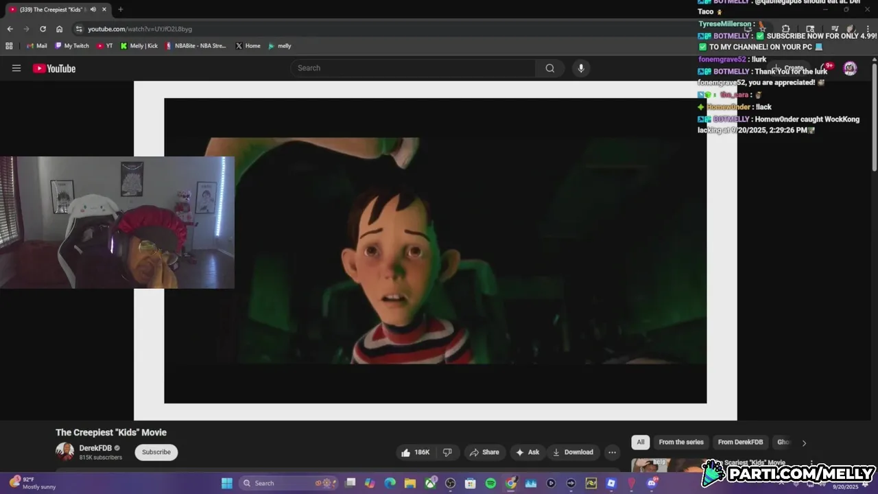Subscribe to DerekFDB
Screen dimensions: 878x494
pyautogui.click(x=156, y=452)
